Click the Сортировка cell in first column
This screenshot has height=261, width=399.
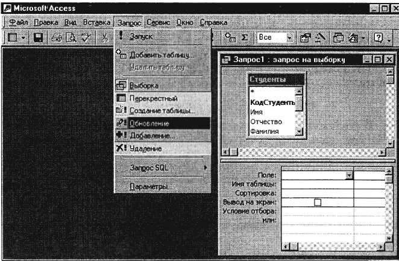point(317,193)
